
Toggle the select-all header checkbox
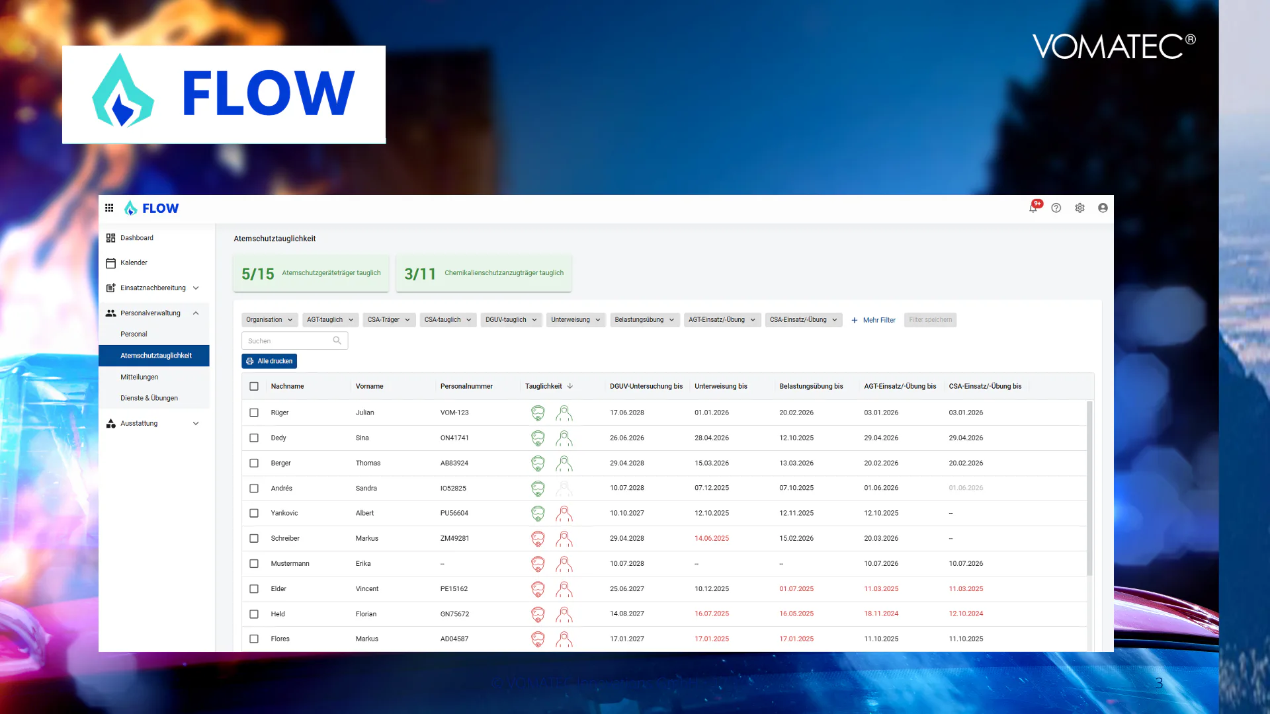254,386
